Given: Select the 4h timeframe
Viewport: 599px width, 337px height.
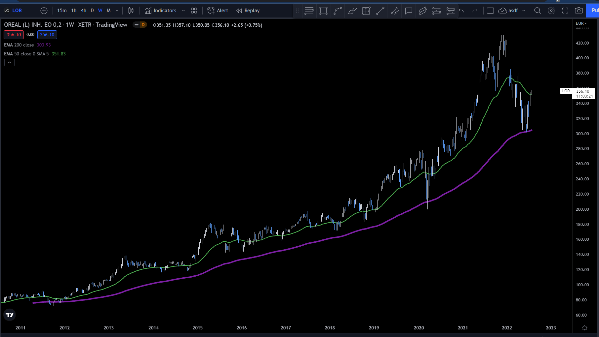Looking at the screenshot, I should click(84, 11).
